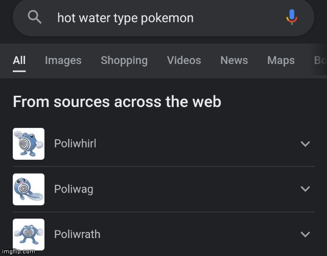Click the imgflip.com watermark
The image size is (327, 256).
point(18,252)
